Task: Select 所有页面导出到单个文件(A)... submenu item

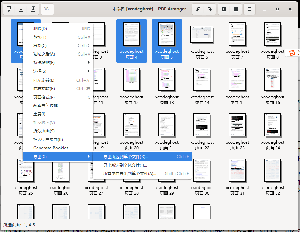Action: point(142,173)
